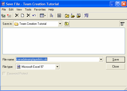Click the Team Creation Tutorial folder field
The width and height of the screenshot is (127, 91).
38,24
